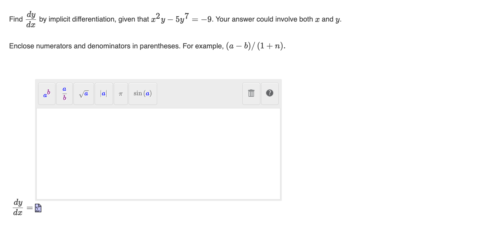This screenshot has width=503, height=226.
Task: Insert a sine function with sin(a)
Action: 142,93
